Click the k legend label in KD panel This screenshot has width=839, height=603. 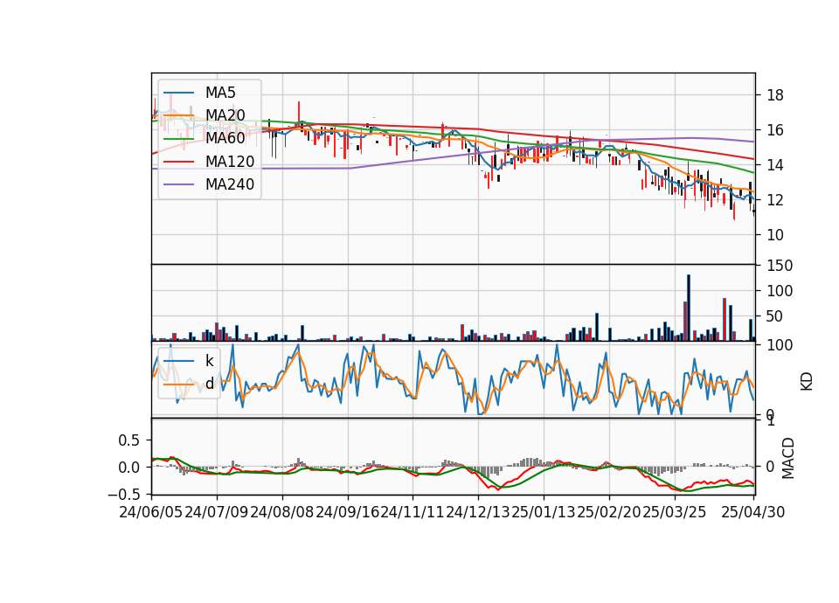pyautogui.click(x=209, y=361)
